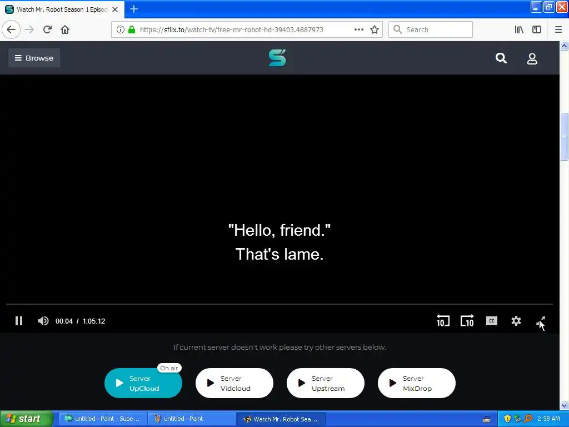Click the security shield tray icon
The width and height of the screenshot is (569, 427).
[507, 419]
